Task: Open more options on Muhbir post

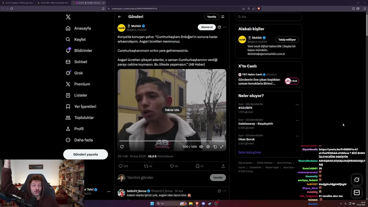Action: click(x=225, y=27)
